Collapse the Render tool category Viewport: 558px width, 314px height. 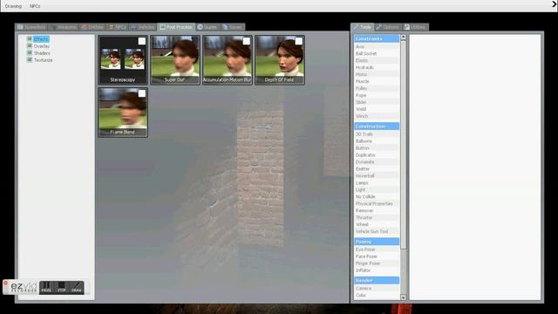377,281
